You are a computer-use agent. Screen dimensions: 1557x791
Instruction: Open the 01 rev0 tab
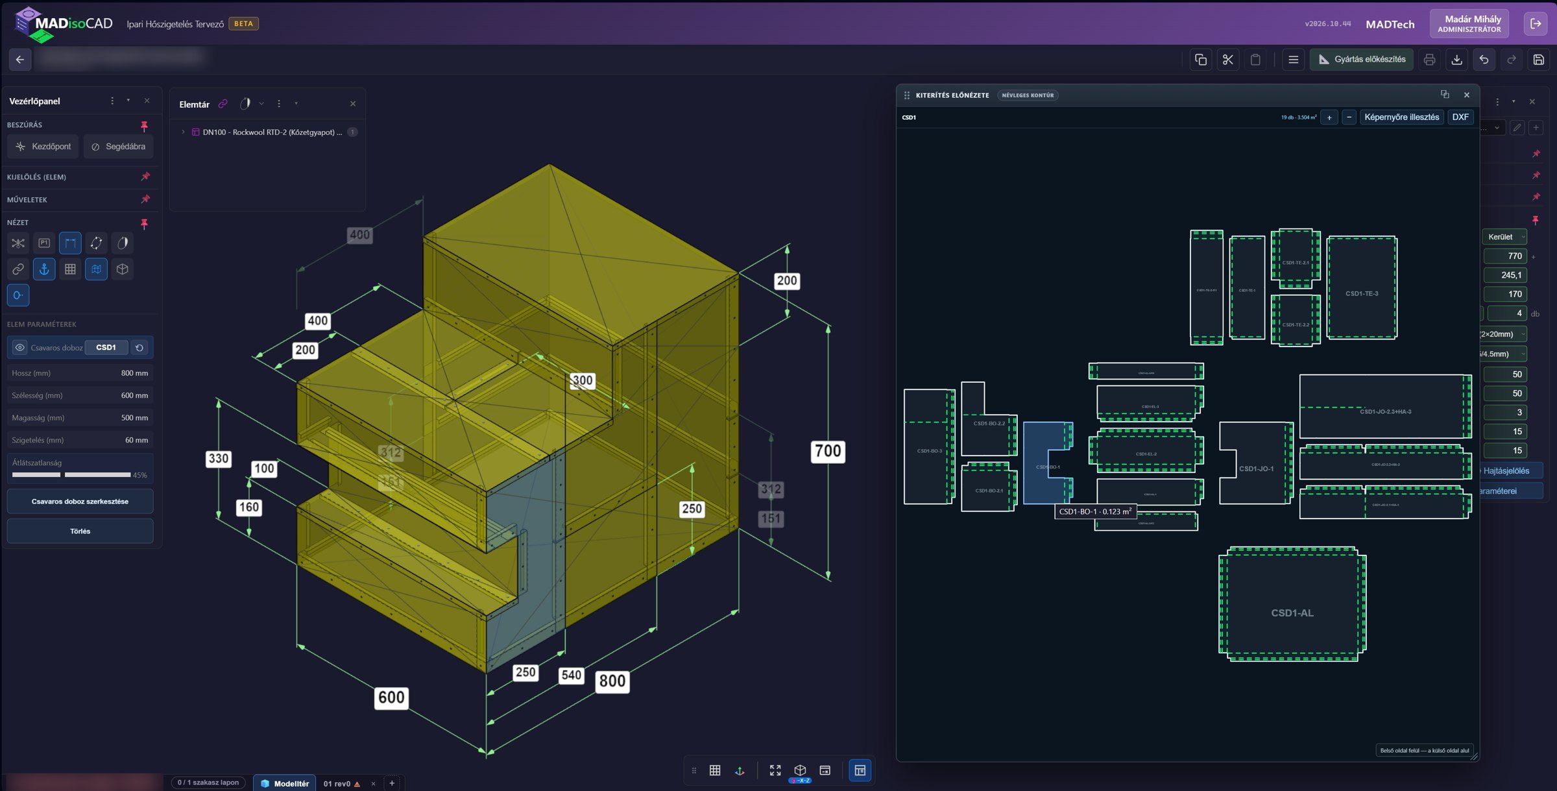tap(337, 783)
